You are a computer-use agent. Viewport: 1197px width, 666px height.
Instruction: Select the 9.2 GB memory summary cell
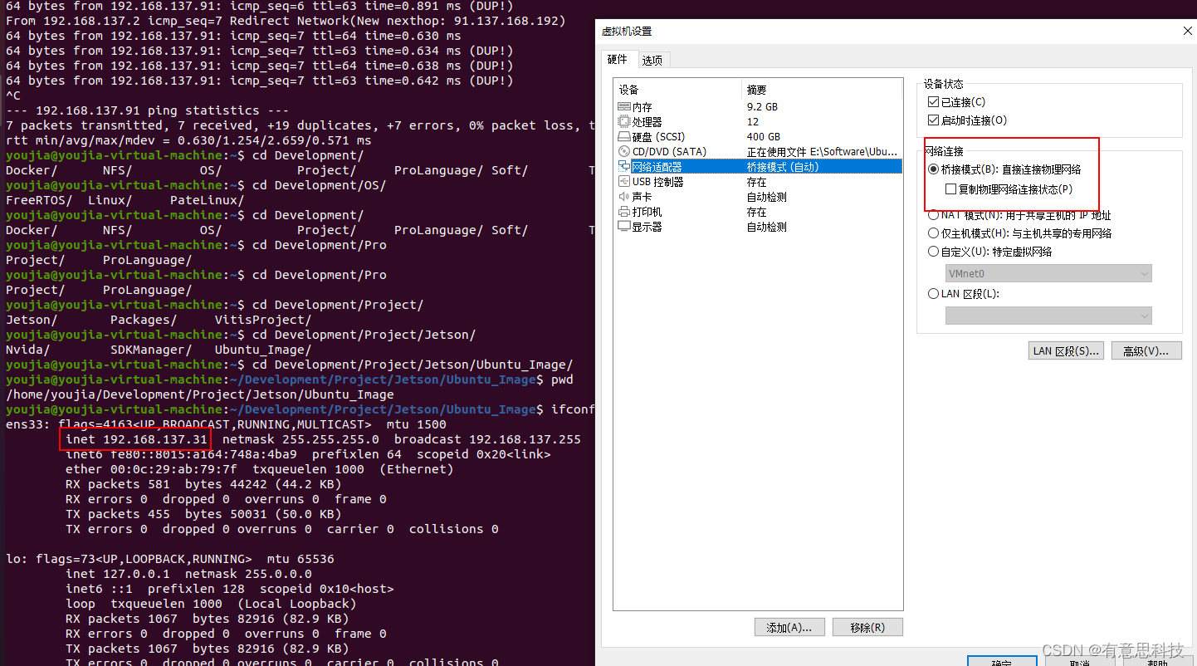762,107
